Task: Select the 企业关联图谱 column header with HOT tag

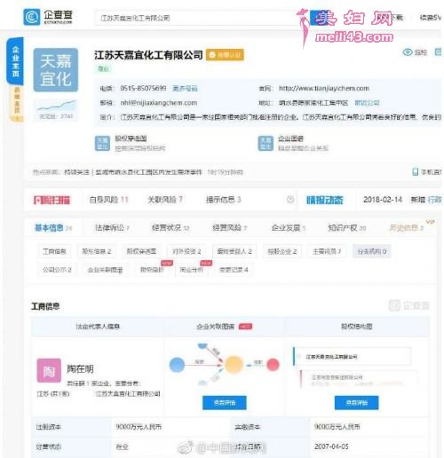Action: point(224,327)
